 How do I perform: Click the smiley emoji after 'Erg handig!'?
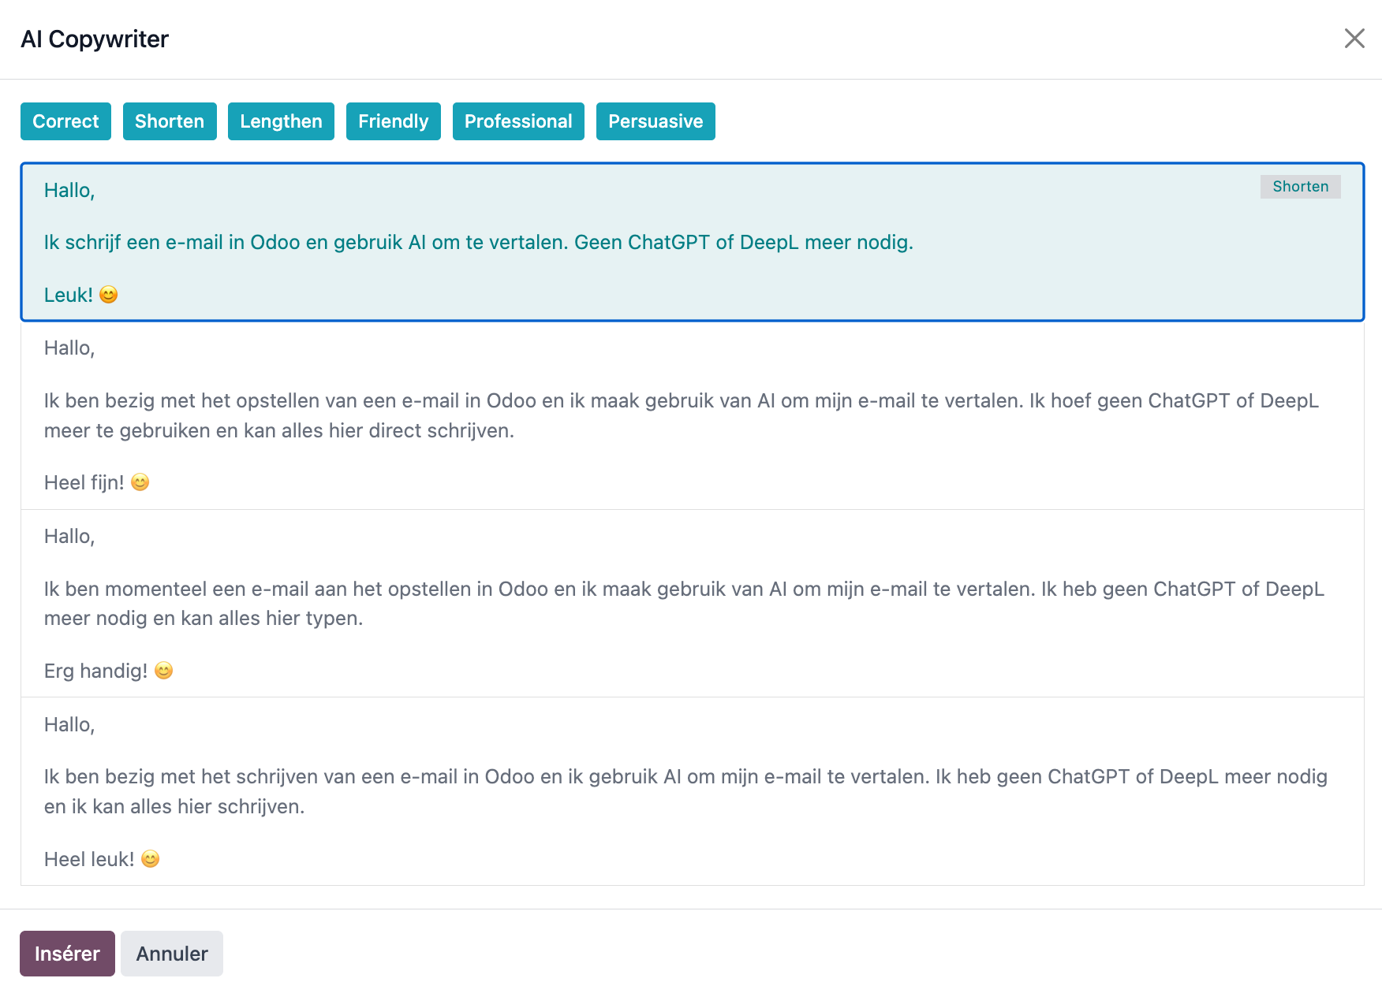[x=164, y=671]
